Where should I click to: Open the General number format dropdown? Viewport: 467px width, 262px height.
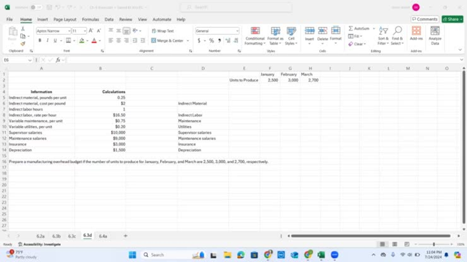237,31
